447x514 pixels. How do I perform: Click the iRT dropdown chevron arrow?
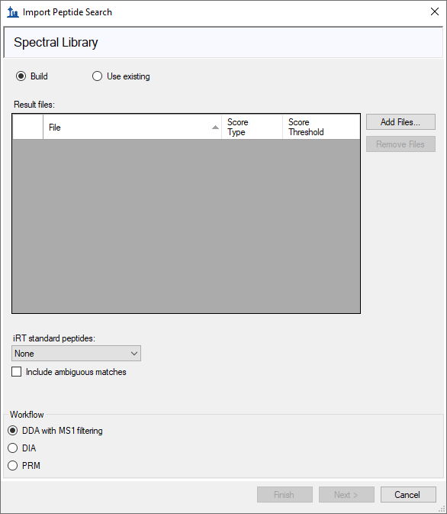coord(134,354)
